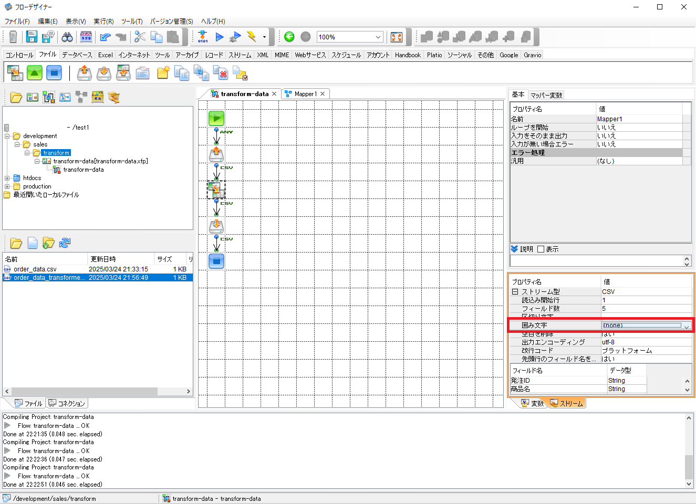Viewport: 696px width, 504px height.
Task: Click the debug run icon with bug
Action: [236, 37]
